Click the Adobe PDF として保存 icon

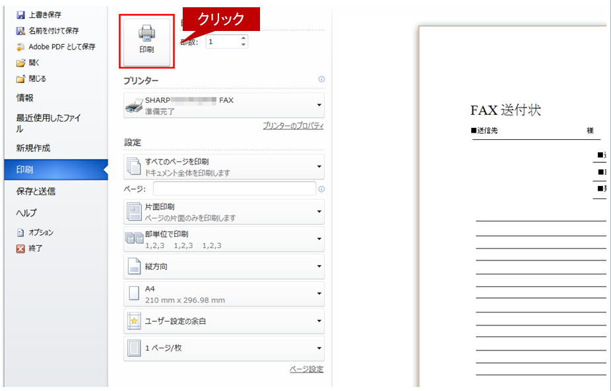tap(20, 47)
